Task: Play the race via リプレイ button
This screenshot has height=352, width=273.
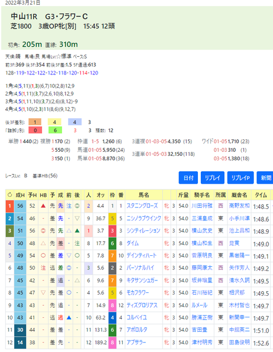Action: click(x=212, y=178)
